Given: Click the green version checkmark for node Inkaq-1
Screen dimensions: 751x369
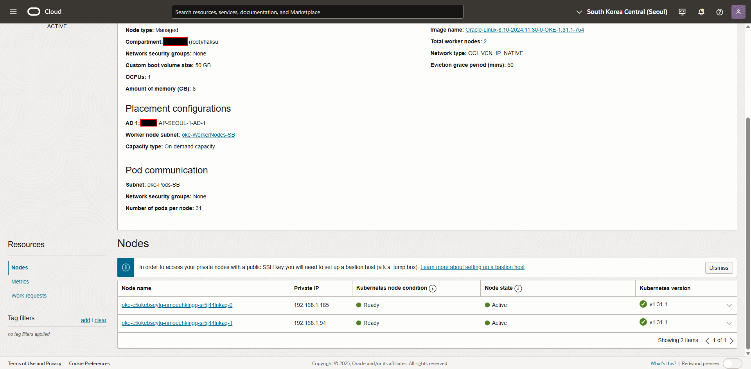Looking at the screenshot, I should 643,322.
